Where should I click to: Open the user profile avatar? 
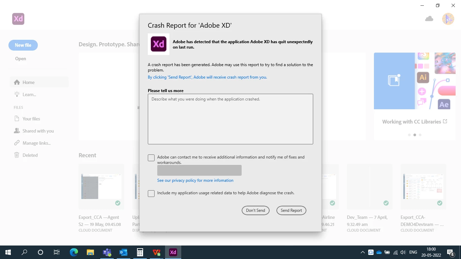(x=448, y=19)
